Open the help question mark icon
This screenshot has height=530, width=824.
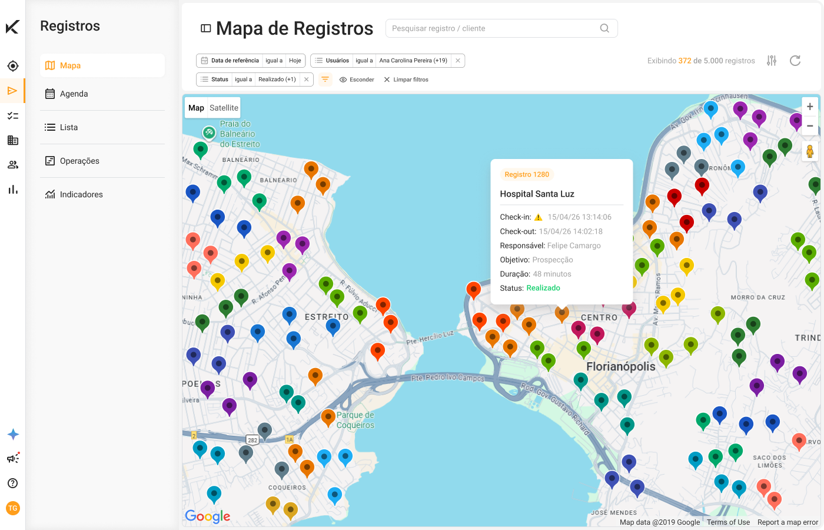(x=12, y=483)
